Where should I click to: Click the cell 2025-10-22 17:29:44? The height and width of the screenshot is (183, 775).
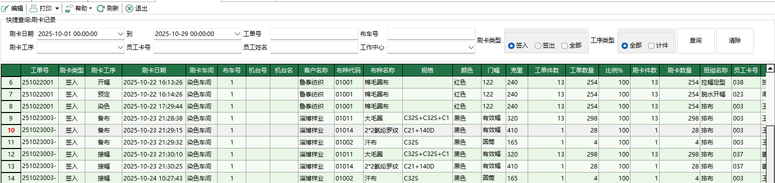(x=154, y=106)
